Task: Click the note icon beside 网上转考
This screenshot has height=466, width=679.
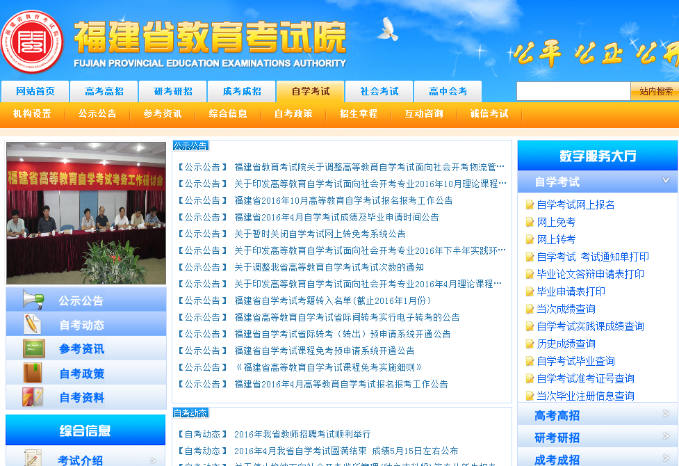Action: tap(529, 239)
